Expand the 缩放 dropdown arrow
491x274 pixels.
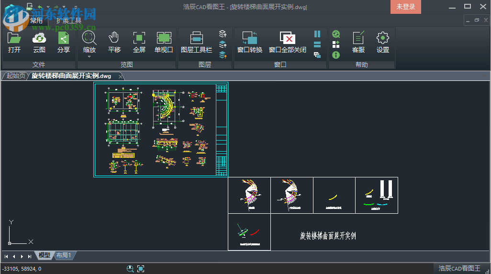click(x=89, y=56)
